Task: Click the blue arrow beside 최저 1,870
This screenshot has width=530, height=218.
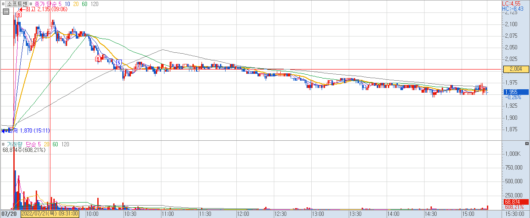Action: click(x=5, y=130)
